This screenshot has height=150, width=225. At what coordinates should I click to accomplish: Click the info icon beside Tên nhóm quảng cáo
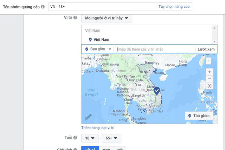[x=43, y=7]
